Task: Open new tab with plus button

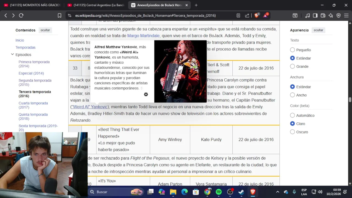Action: (196, 5)
